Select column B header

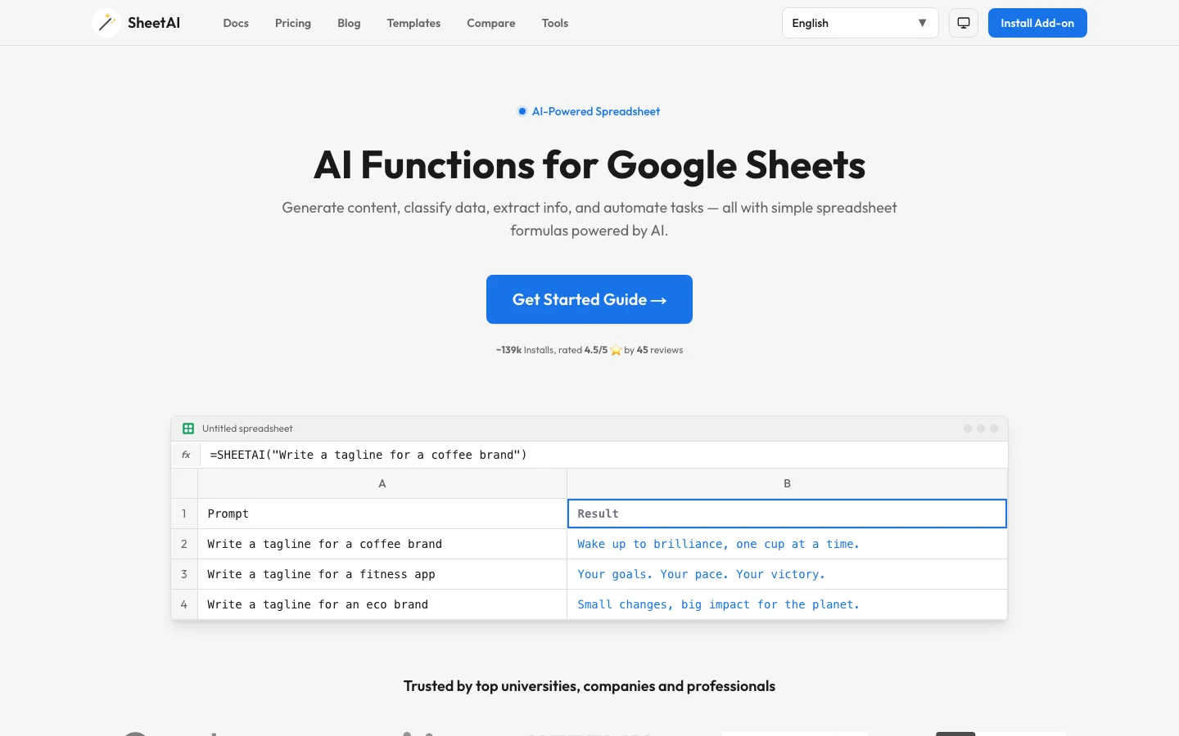(787, 483)
